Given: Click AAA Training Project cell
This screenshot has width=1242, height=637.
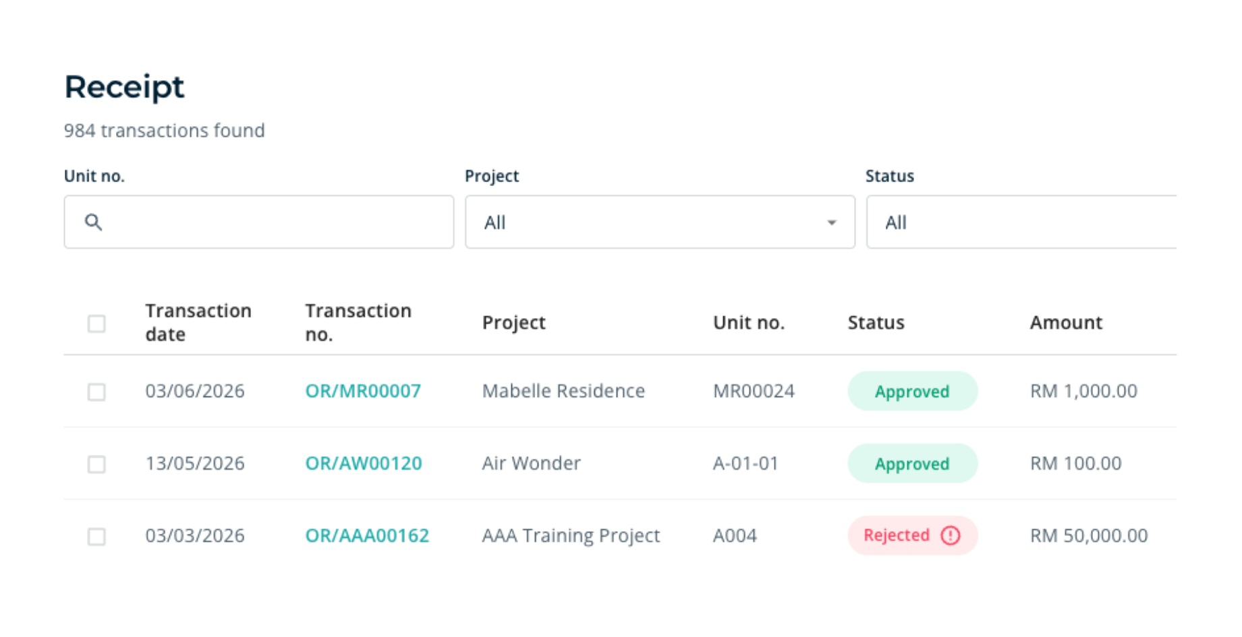Looking at the screenshot, I should [571, 536].
